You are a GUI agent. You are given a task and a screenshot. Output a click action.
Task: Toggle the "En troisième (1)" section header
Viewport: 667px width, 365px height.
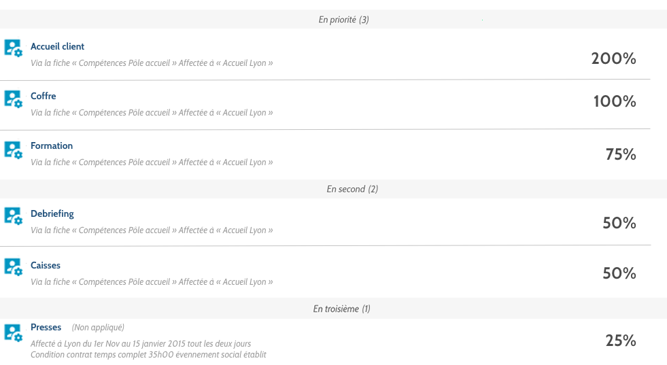point(341,309)
